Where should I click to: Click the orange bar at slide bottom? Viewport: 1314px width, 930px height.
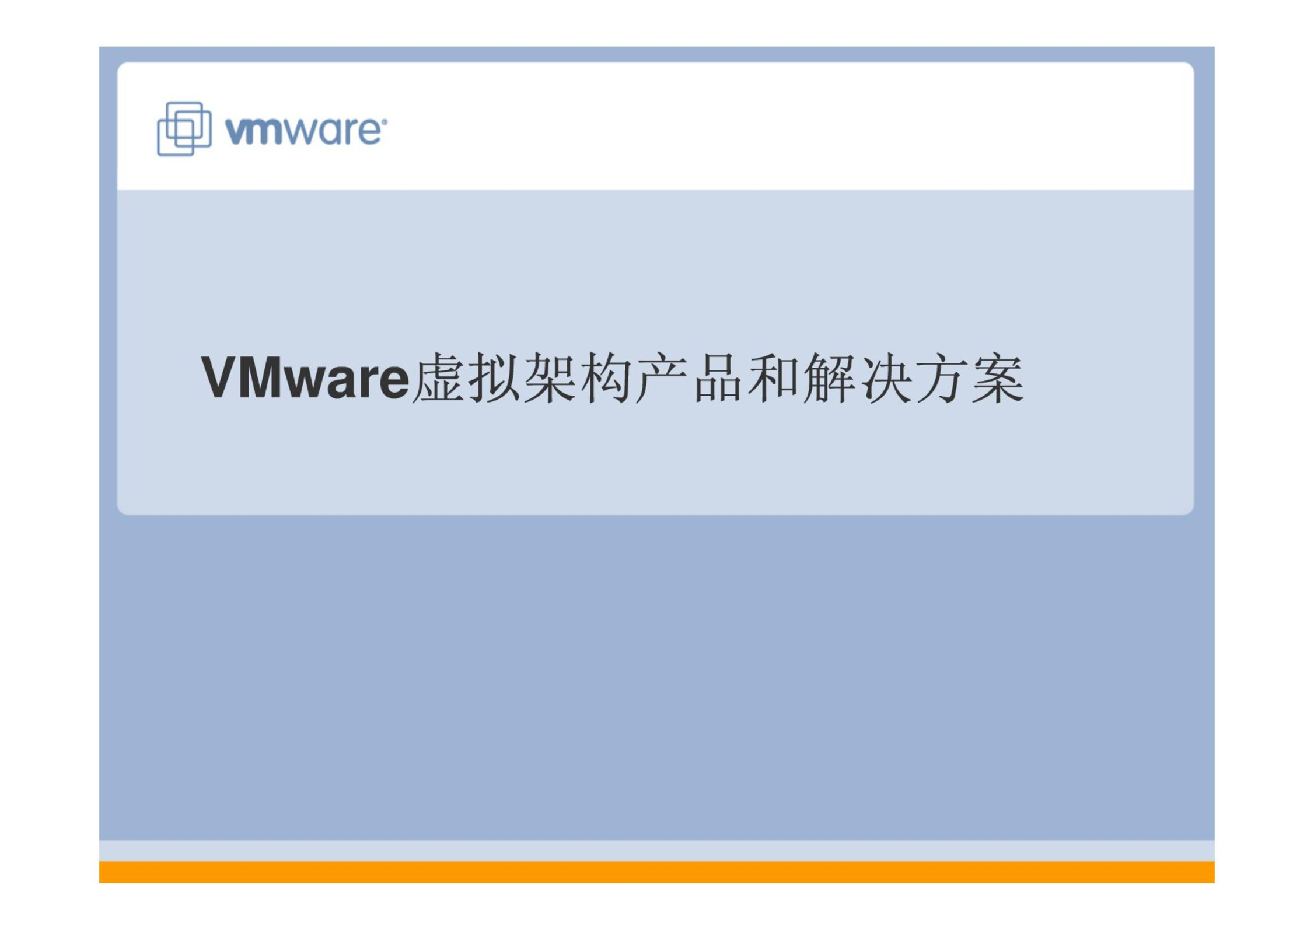tap(657, 872)
